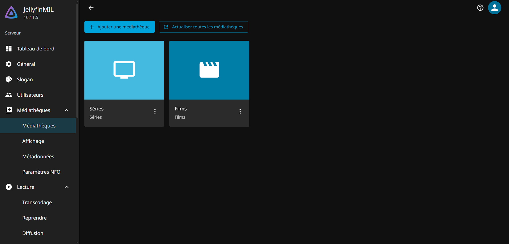Select Transcodage under Lecture
Viewport: 509px width, 244px height.
click(37, 202)
